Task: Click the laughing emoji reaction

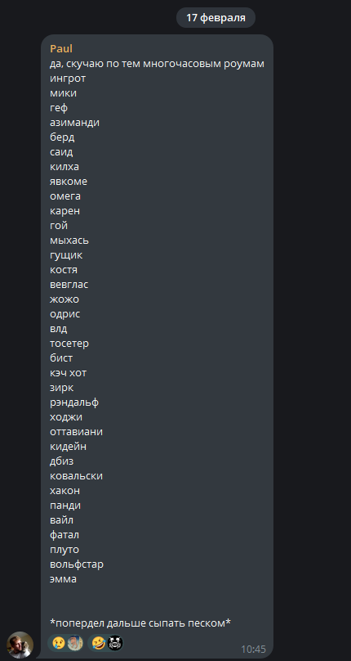Action: pos(98,643)
